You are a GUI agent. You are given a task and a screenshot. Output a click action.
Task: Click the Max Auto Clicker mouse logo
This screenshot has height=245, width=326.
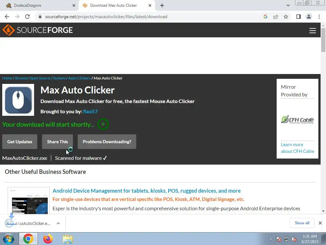coord(18,100)
